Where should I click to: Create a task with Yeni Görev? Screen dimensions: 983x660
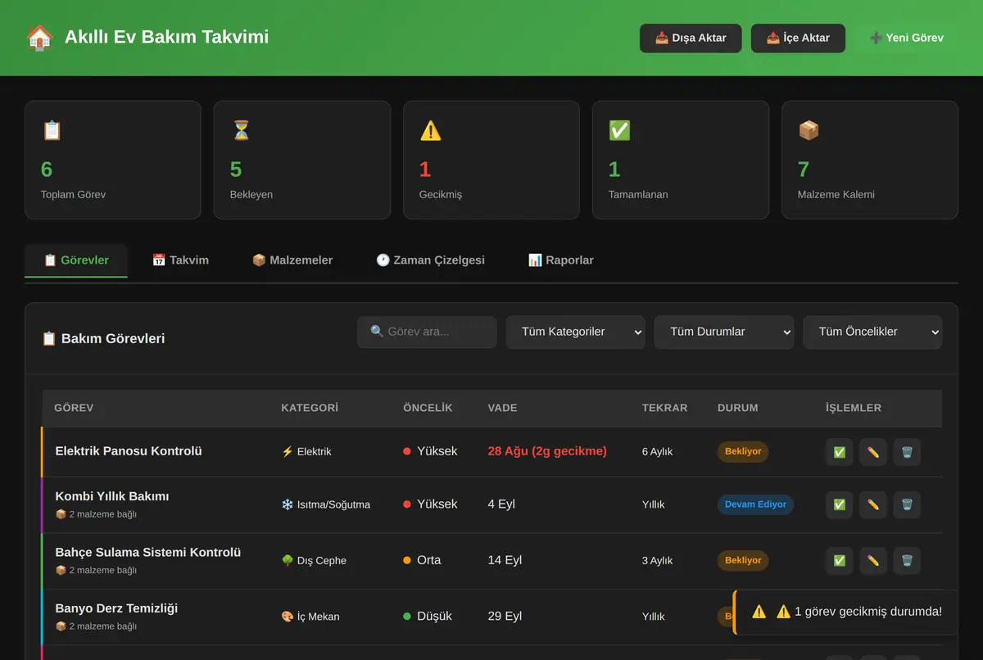click(x=907, y=38)
